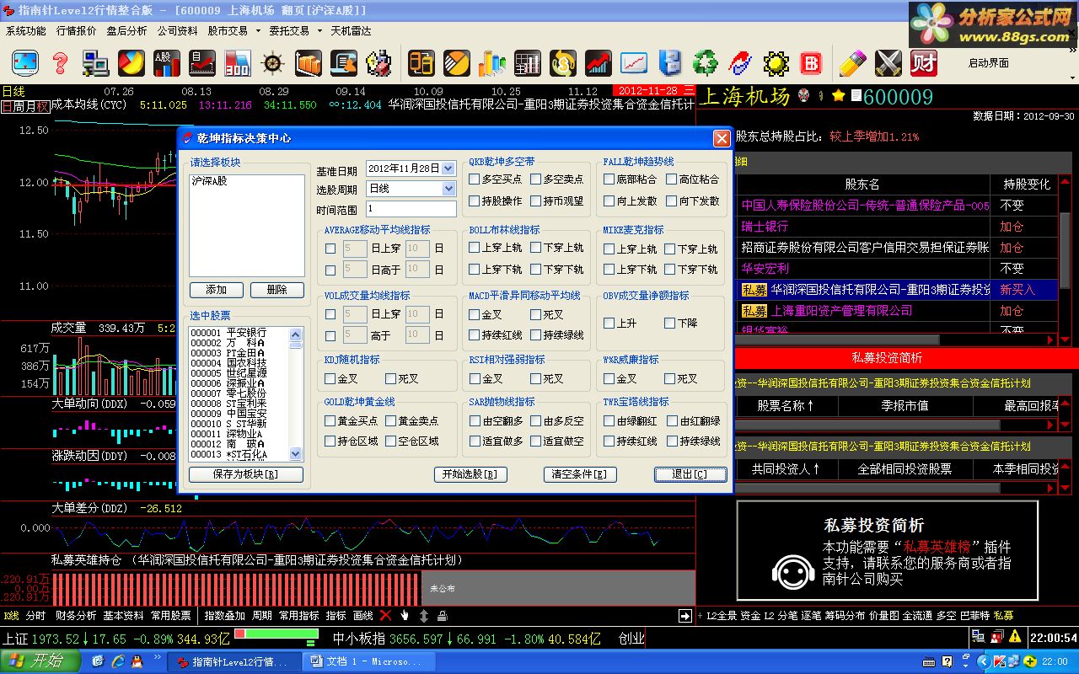1079x674 pixels.
Task: Open the 选股周期 dropdown
Action: click(448, 189)
